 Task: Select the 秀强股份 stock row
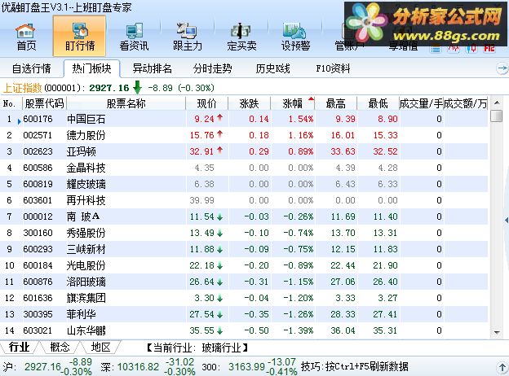244,233
